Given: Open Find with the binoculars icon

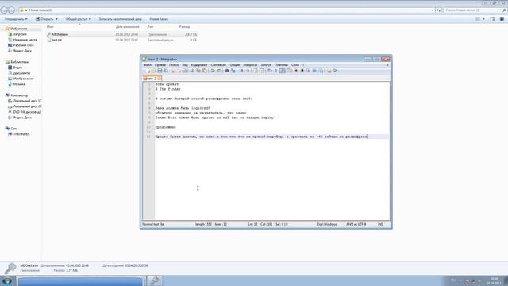Looking at the screenshot, I should (x=227, y=71).
